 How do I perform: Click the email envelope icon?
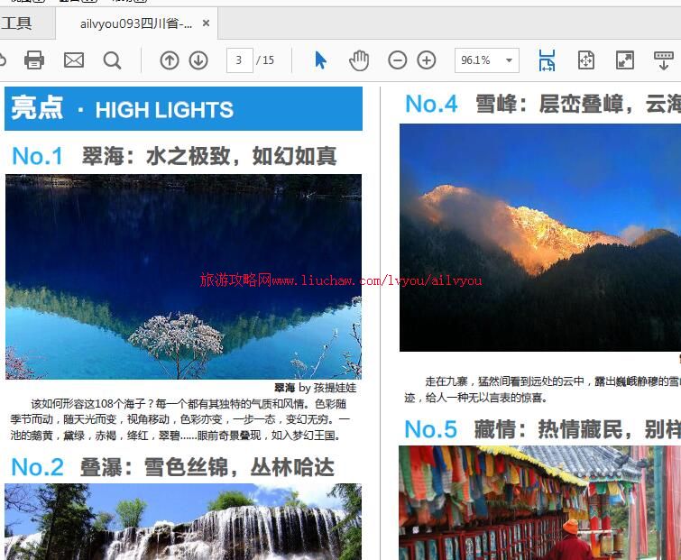pyautogui.click(x=74, y=60)
